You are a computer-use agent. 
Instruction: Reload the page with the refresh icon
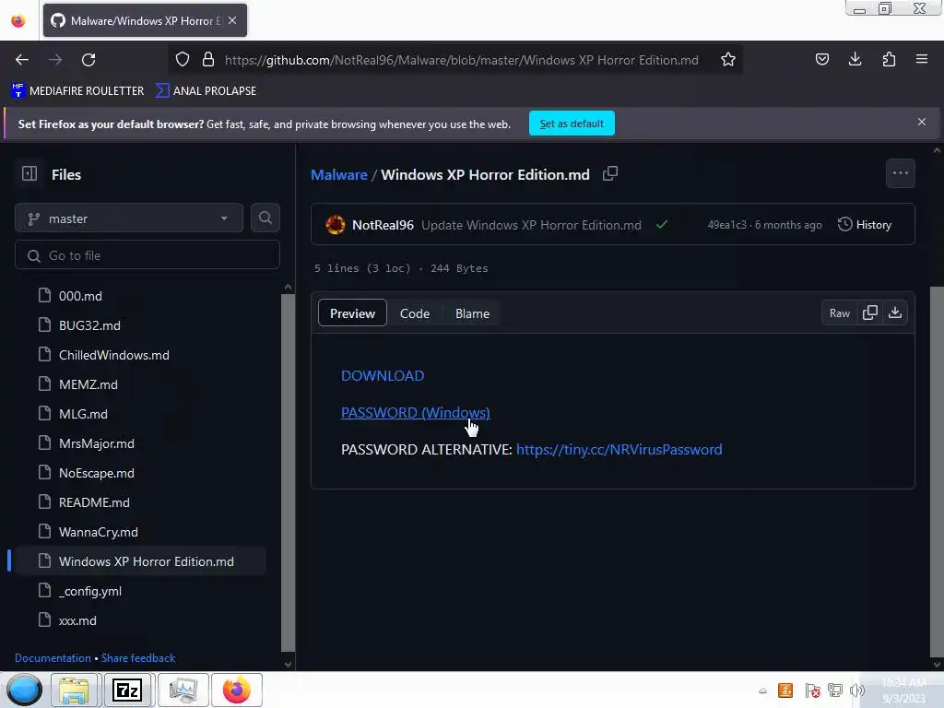(88, 60)
